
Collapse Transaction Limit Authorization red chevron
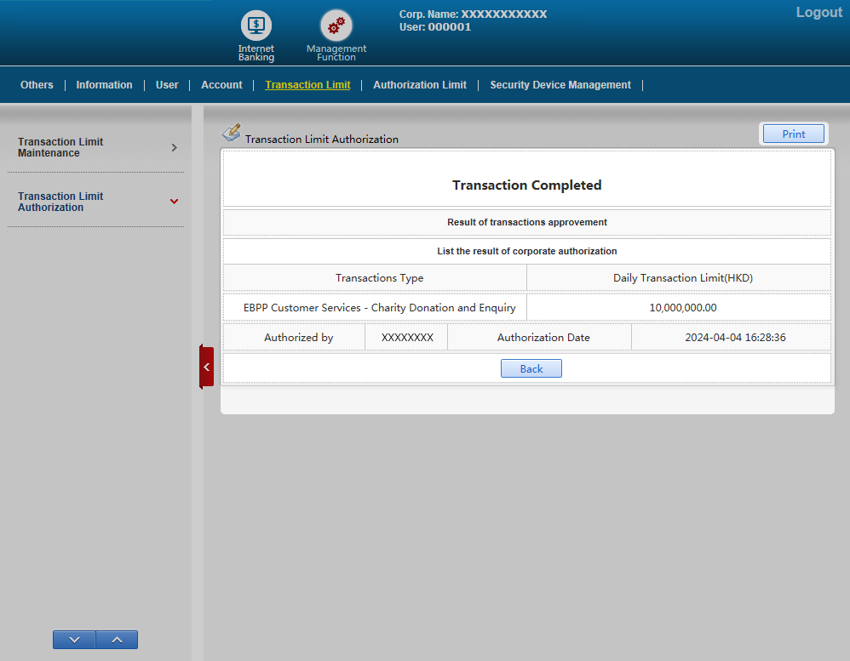pos(174,202)
